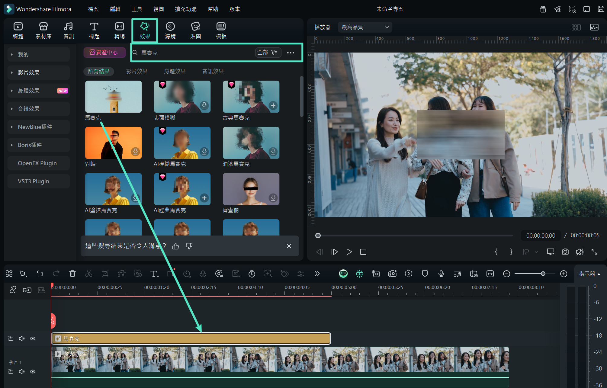The width and height of the screenshot is (607, 388).
Task: Click the 資產中心 button
Action: coord(104,52)
